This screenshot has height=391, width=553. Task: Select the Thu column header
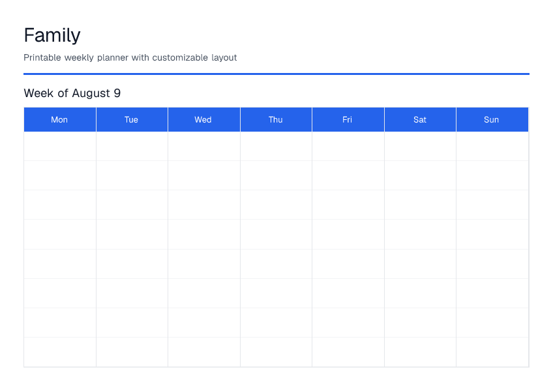click(276, 119)
